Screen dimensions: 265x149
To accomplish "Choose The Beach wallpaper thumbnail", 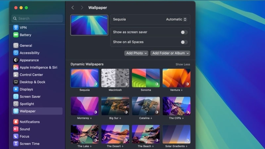I will 146,134.
